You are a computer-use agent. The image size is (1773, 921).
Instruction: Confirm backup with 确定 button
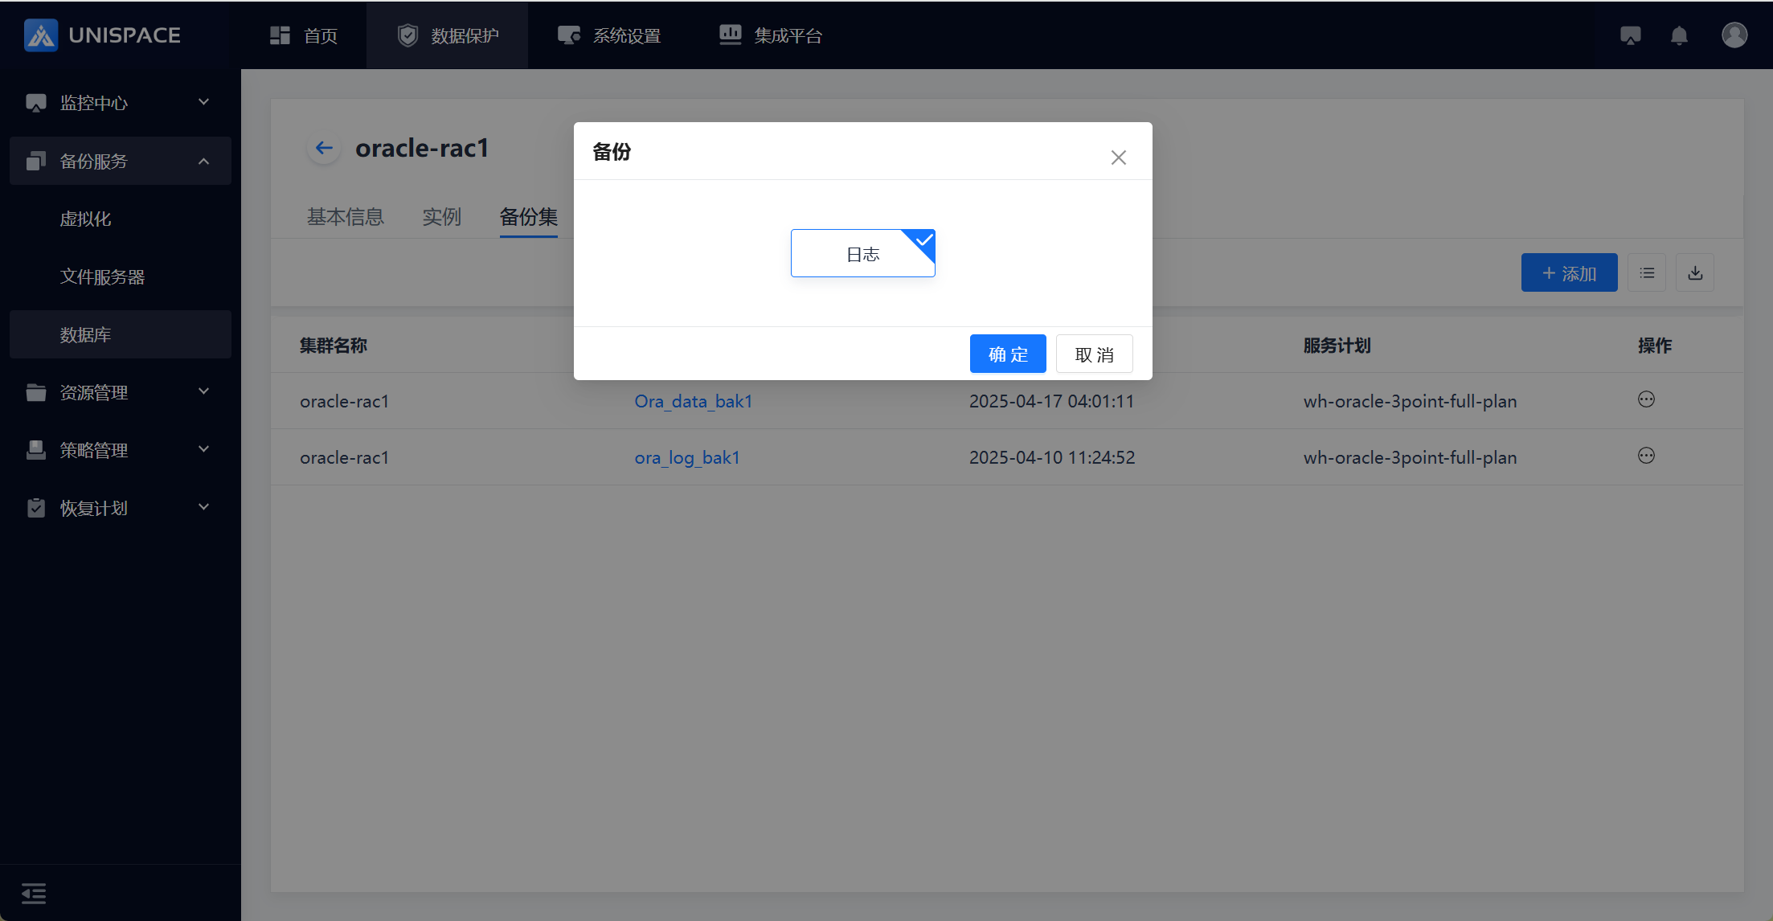(x=1008, y=354)
